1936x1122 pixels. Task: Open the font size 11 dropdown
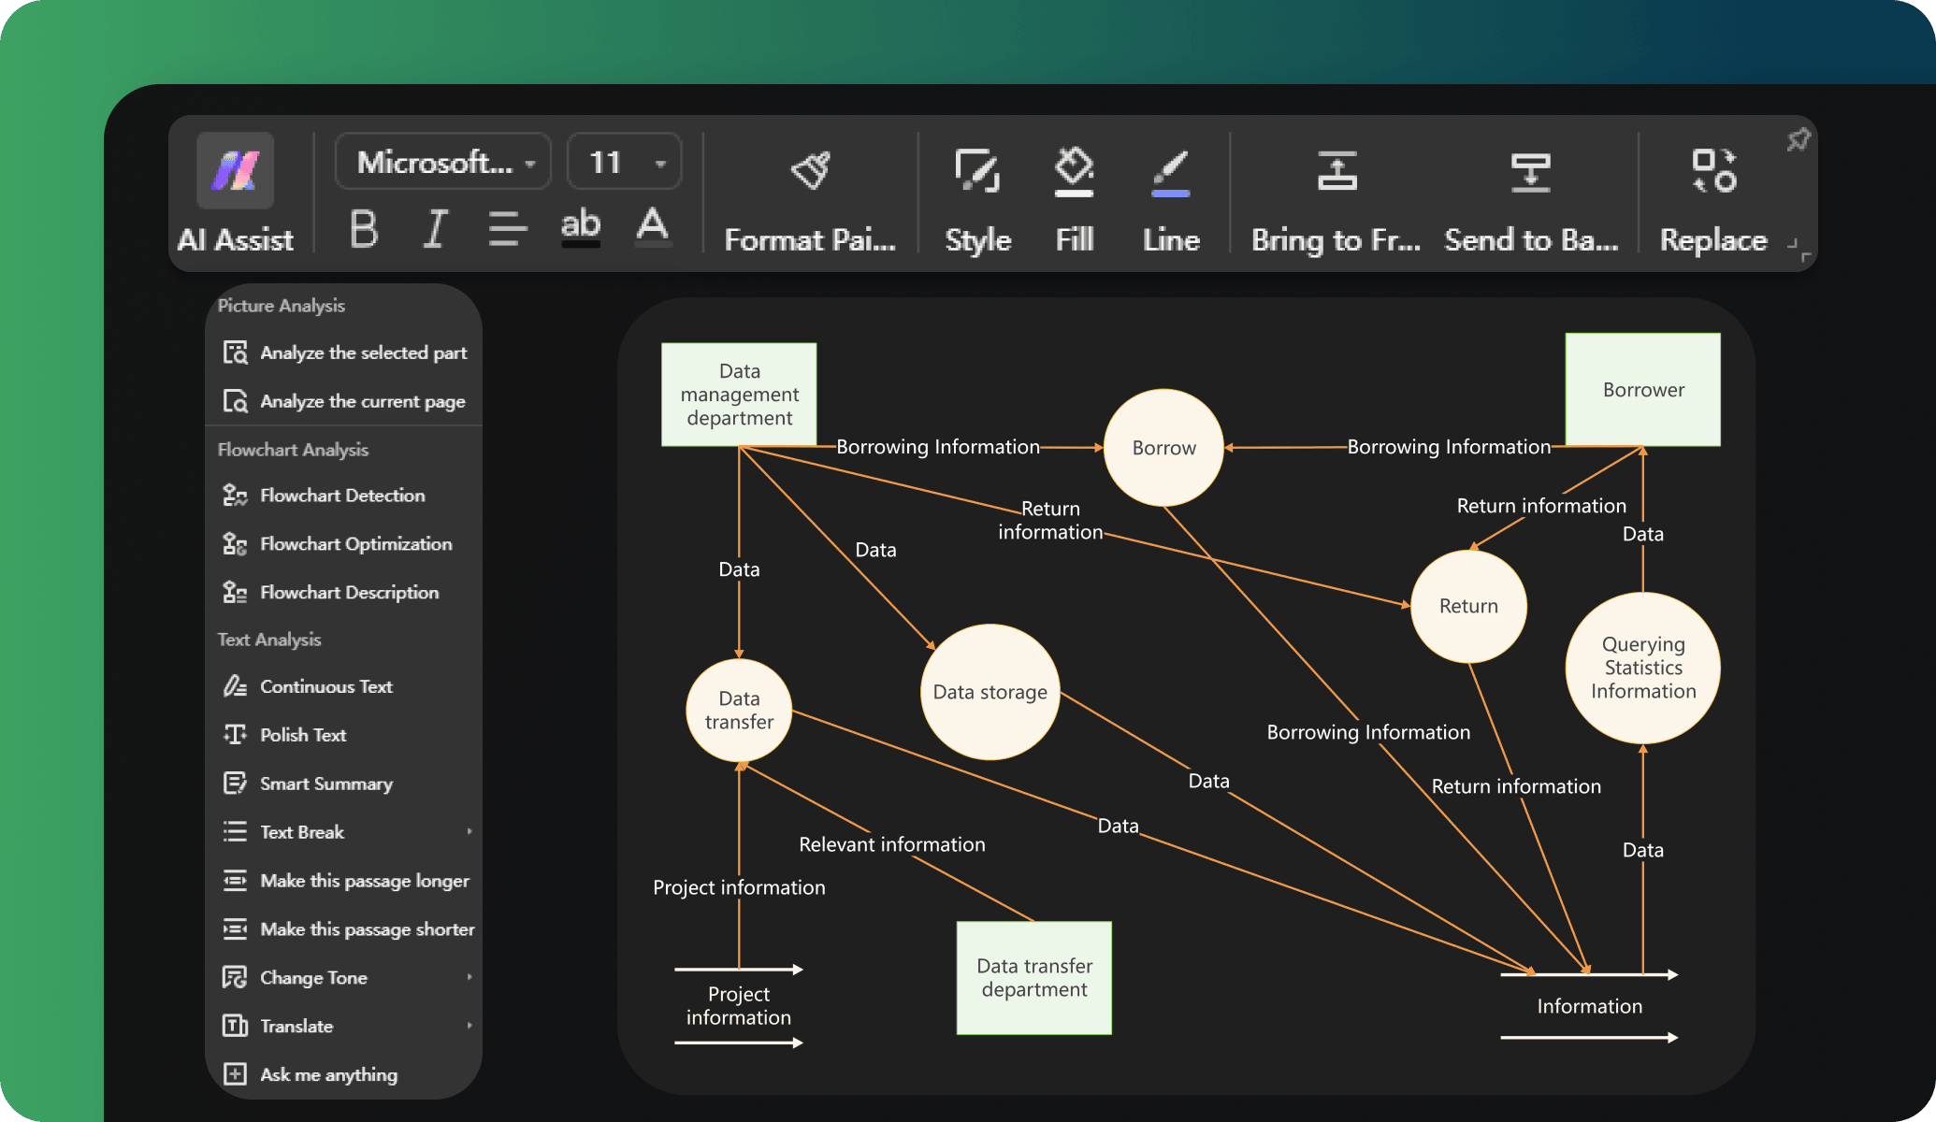625,162
